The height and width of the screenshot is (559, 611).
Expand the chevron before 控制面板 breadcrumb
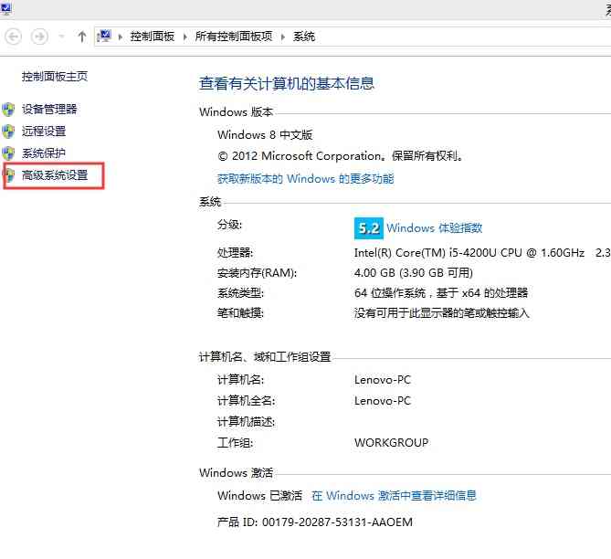tap(121, 37)
